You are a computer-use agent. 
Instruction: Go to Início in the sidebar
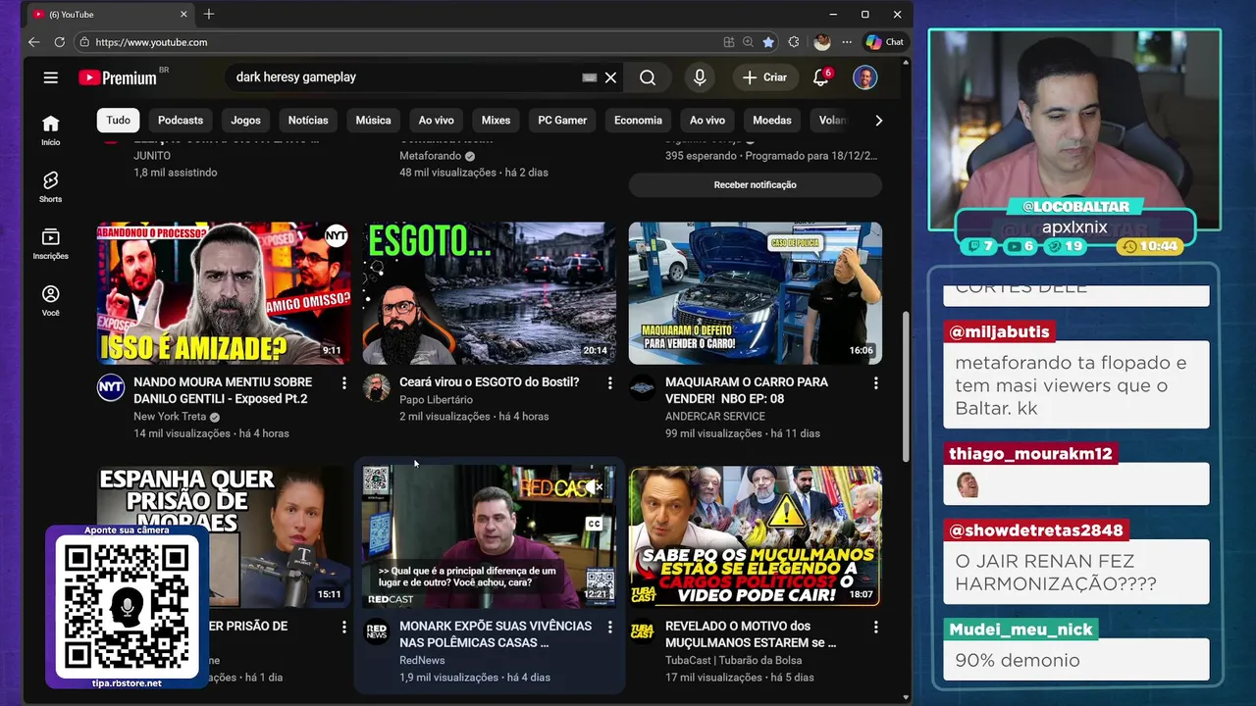(51, 129)
